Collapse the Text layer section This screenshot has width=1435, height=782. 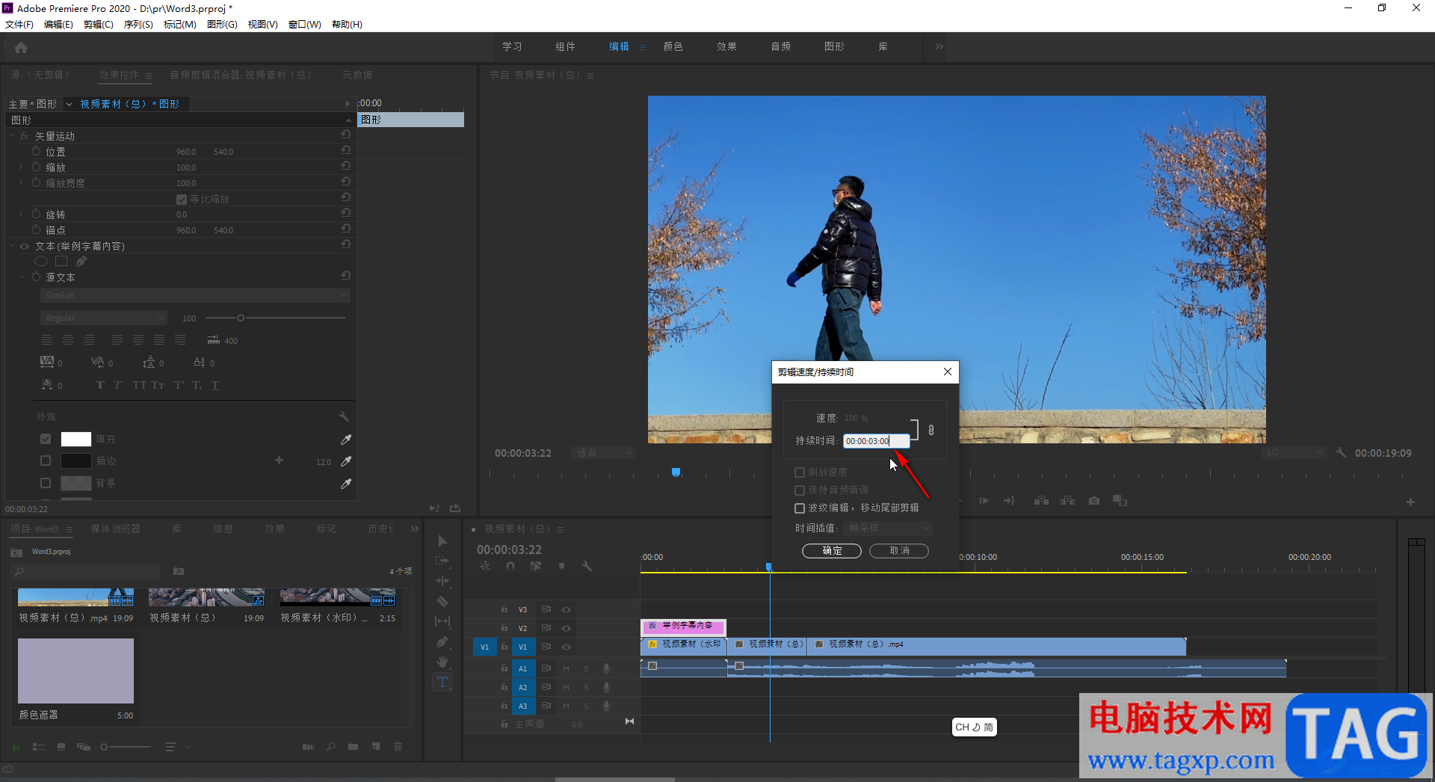(x=12, y=246)
